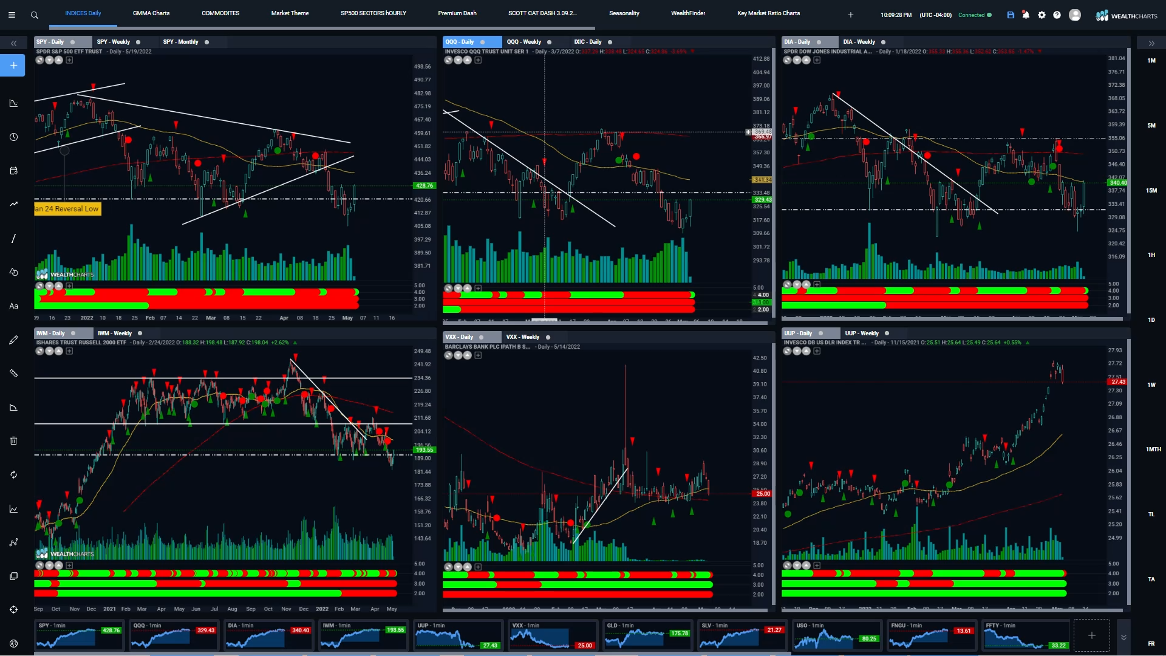Open the help question mark icon
Screen dimensions: 1166x656
(x=1057, y=15)
